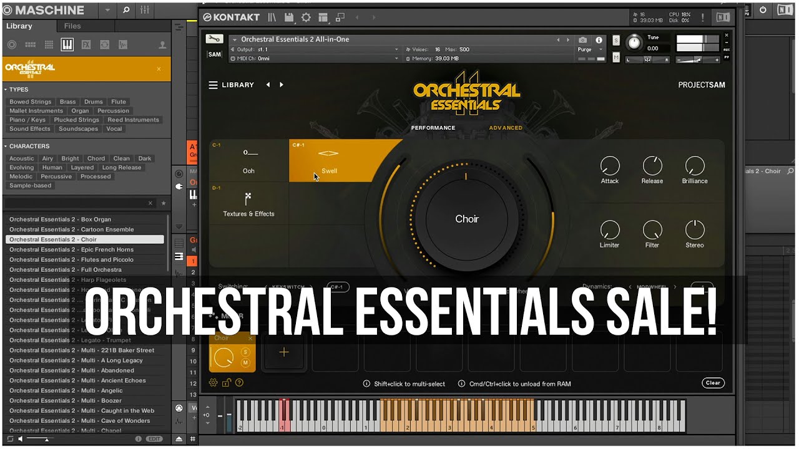799x449 pixels.
Task: Toggle the AUX button in instrument header
Action: 727,49
